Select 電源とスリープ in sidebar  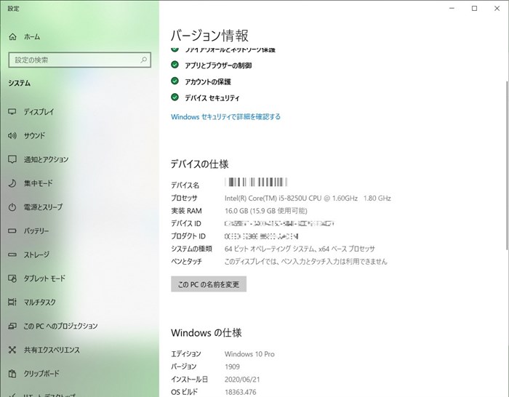click(x=43, y=207)
